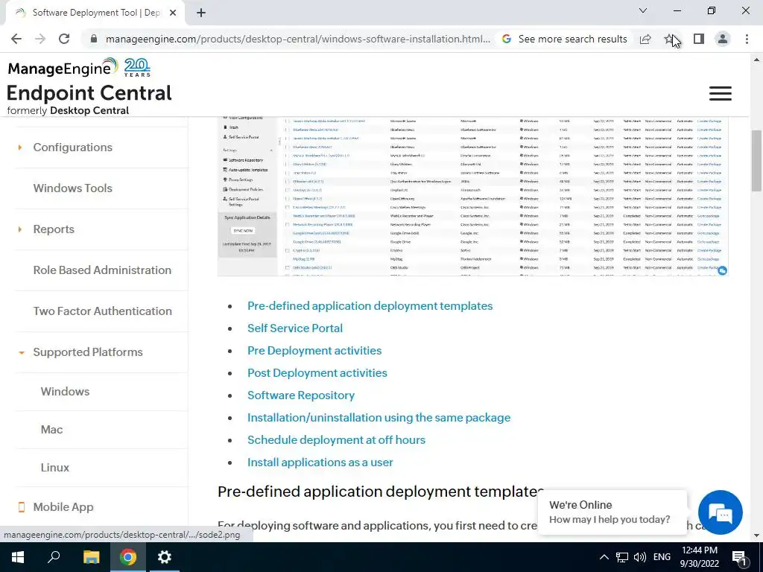Open the Windows Start menu
Viewport: 763px width, 572px height.
point(18,557)
